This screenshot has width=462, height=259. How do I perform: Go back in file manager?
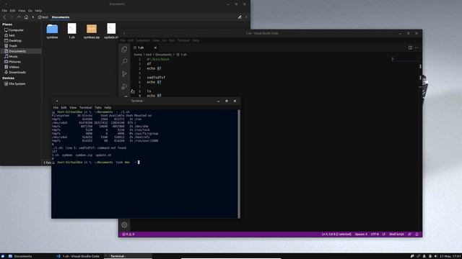point(4,17)
